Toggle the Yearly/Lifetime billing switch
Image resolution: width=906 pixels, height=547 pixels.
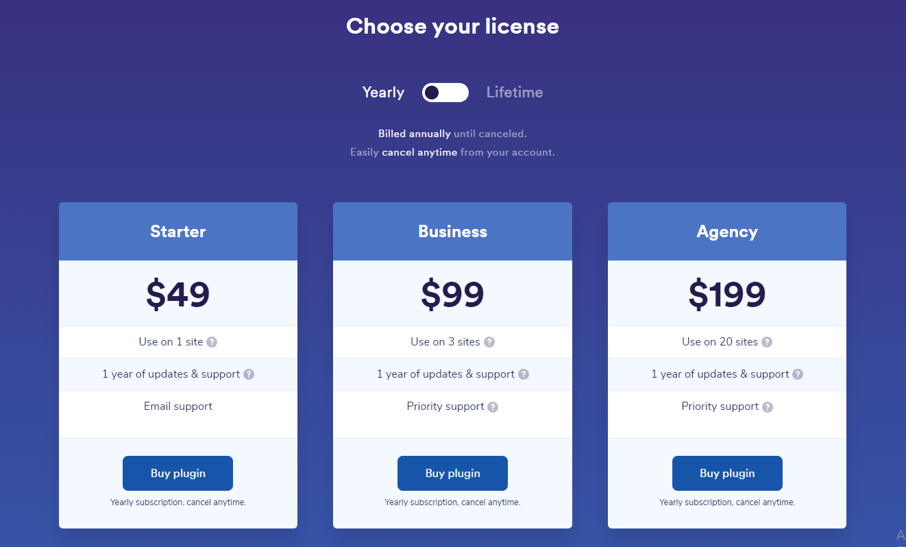coord(445,93)
